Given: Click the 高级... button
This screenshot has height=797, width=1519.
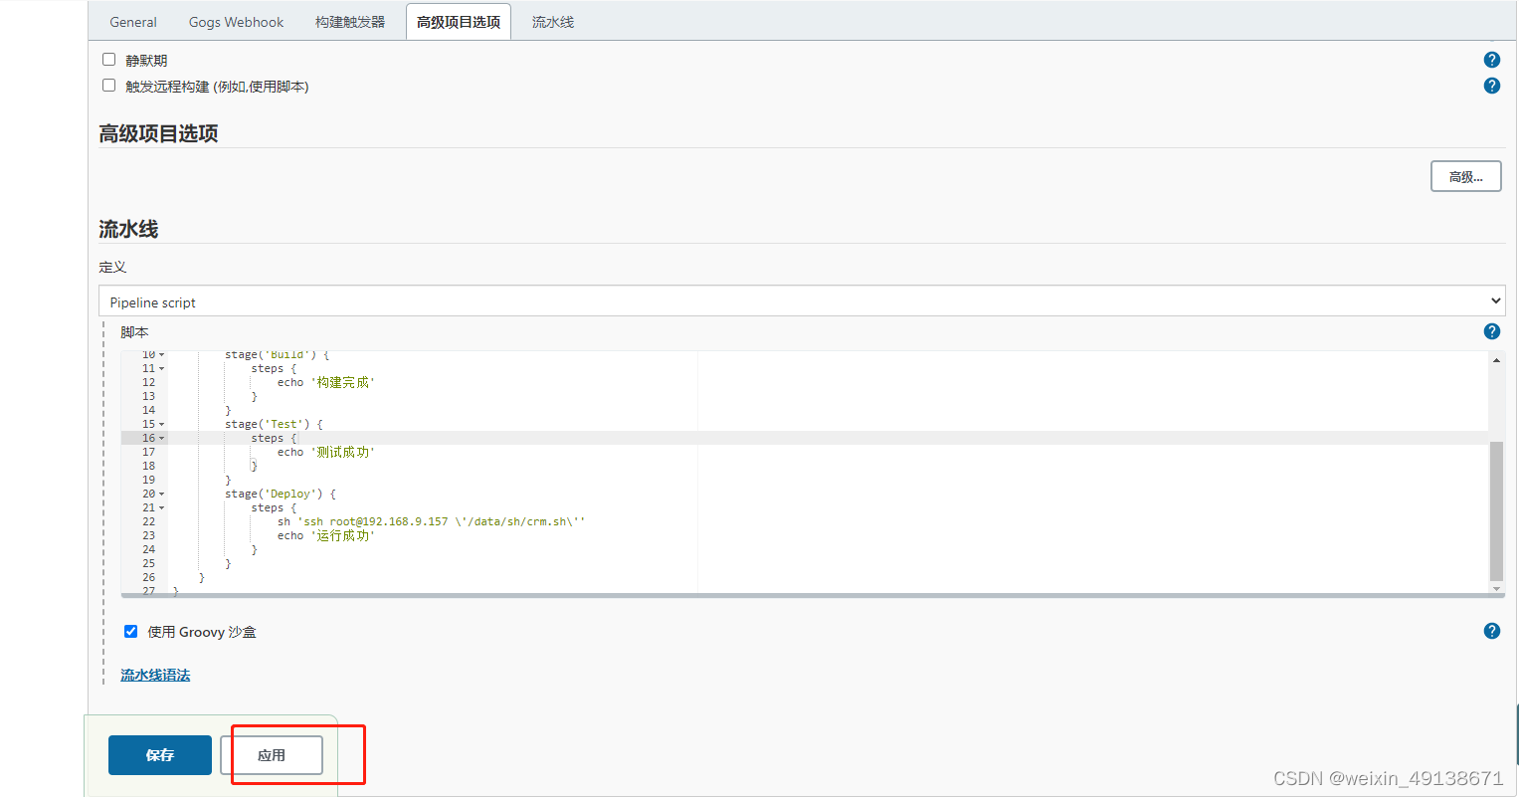Looking at the screenshot, I should [1465, 177].
